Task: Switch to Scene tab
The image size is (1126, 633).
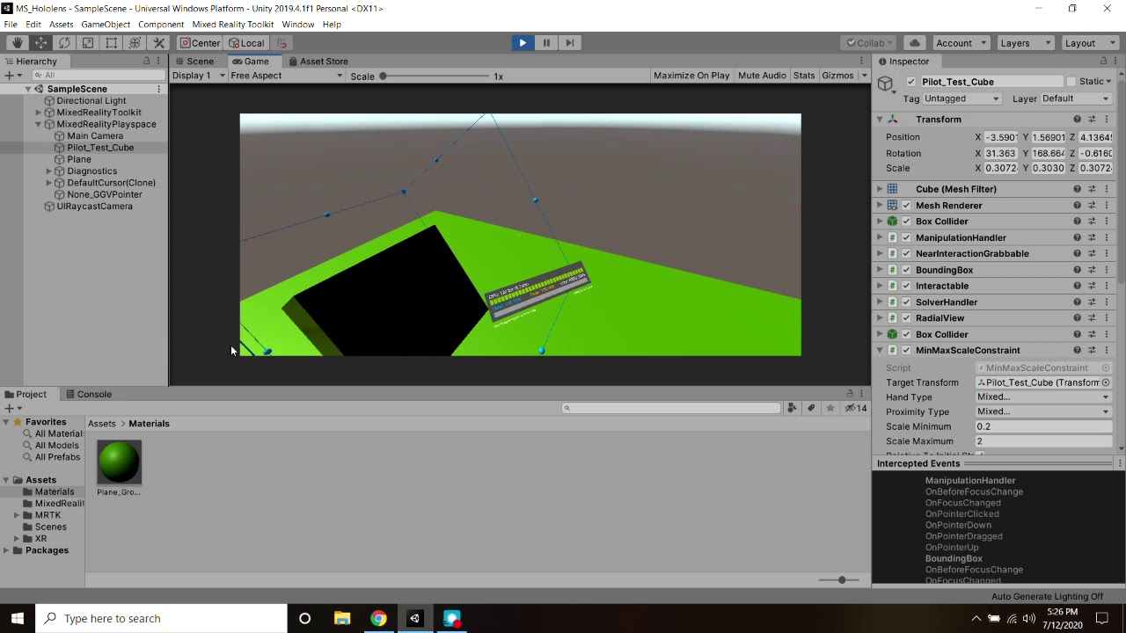Action: [194, 62]
